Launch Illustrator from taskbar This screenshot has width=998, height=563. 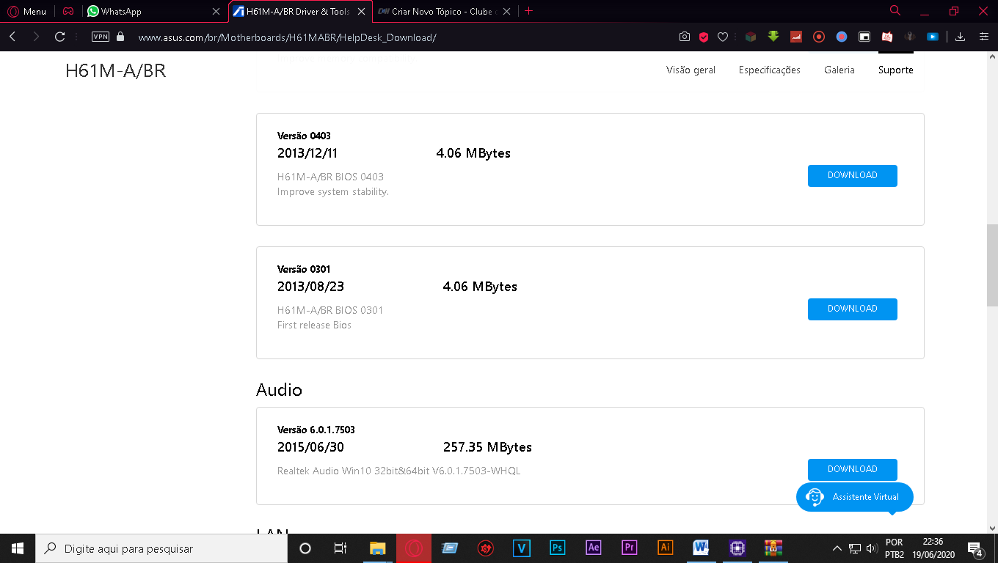tap(666, 548)
